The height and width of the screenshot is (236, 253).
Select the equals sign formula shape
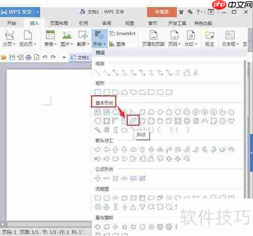point(134,178)
